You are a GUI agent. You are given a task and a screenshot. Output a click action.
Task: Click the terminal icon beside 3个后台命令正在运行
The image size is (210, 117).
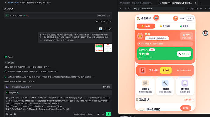click(x=7, y=87)
